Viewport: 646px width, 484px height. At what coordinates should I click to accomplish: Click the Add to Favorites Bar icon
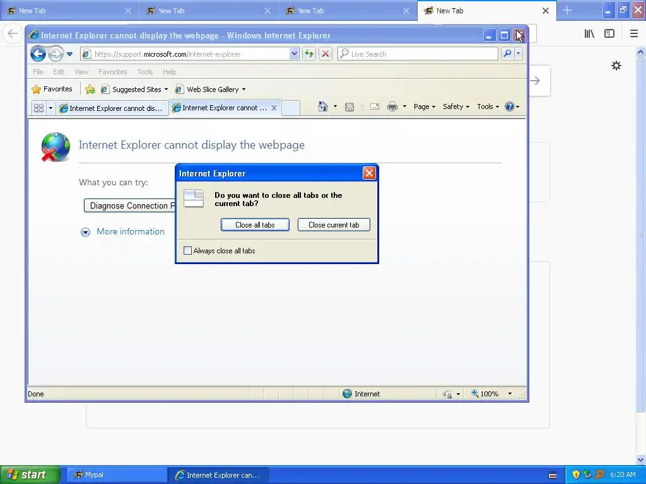coord(90,89)
